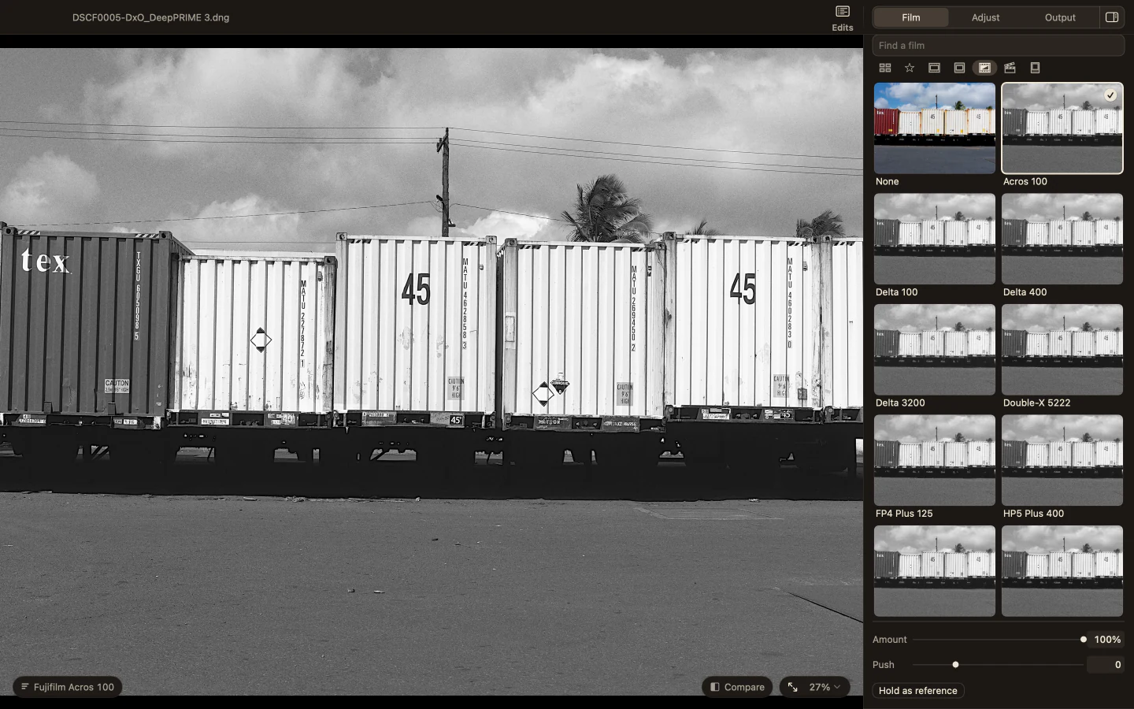The height and width of the screenshot is (709, 1134).
Task: Select the None film preset
Action: click(935, 128)
